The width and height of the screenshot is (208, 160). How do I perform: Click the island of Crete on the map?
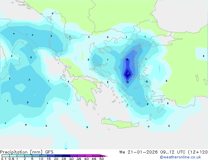coord(120,123)
